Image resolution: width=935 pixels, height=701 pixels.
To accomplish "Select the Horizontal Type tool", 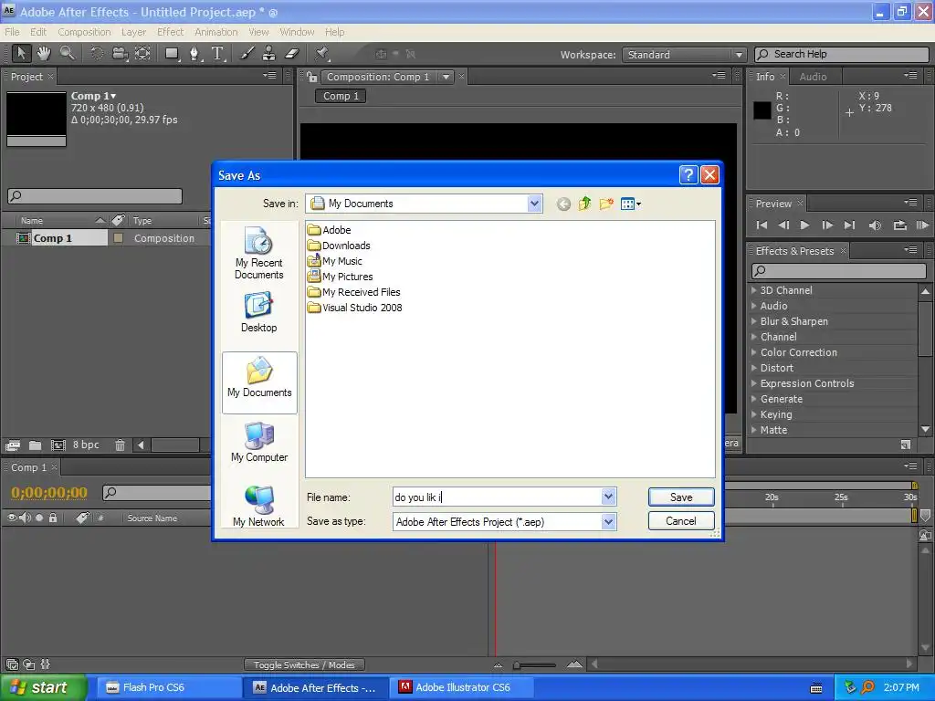I will [217, 54].
